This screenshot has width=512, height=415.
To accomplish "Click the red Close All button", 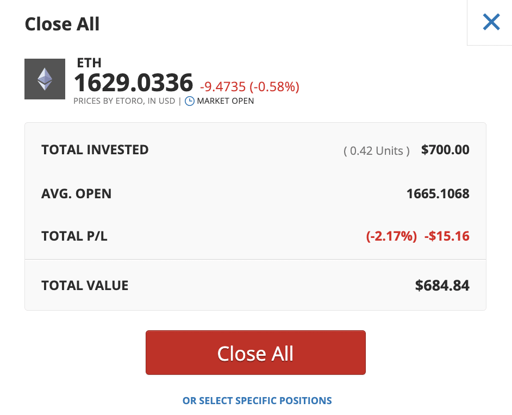I will [x=255, y=353].
